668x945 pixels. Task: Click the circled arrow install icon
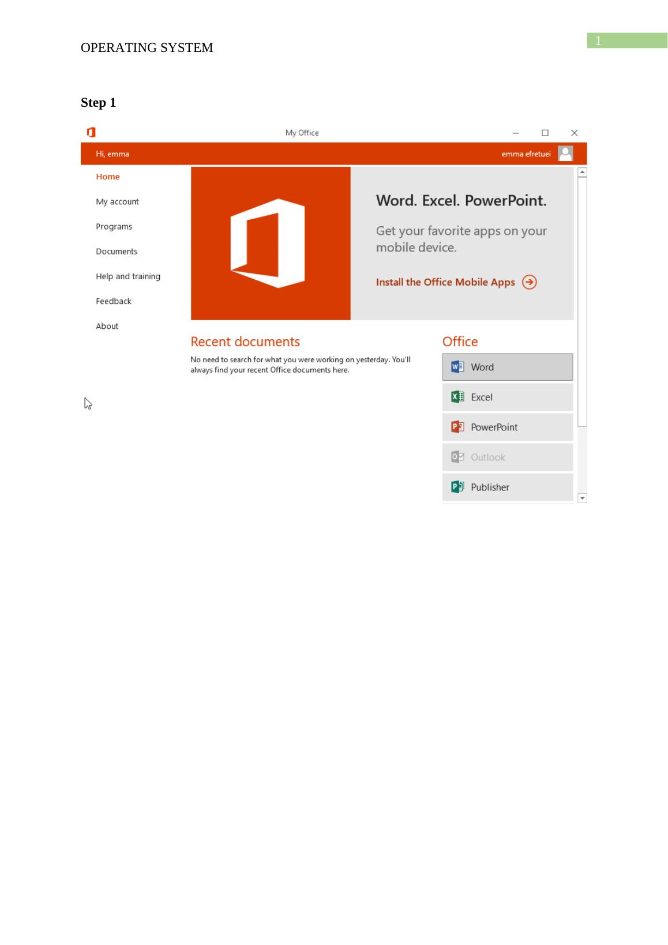[529, 282]
